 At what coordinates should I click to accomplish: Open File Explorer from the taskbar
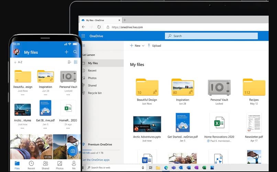pyautogui.click(x=158, y=168)
